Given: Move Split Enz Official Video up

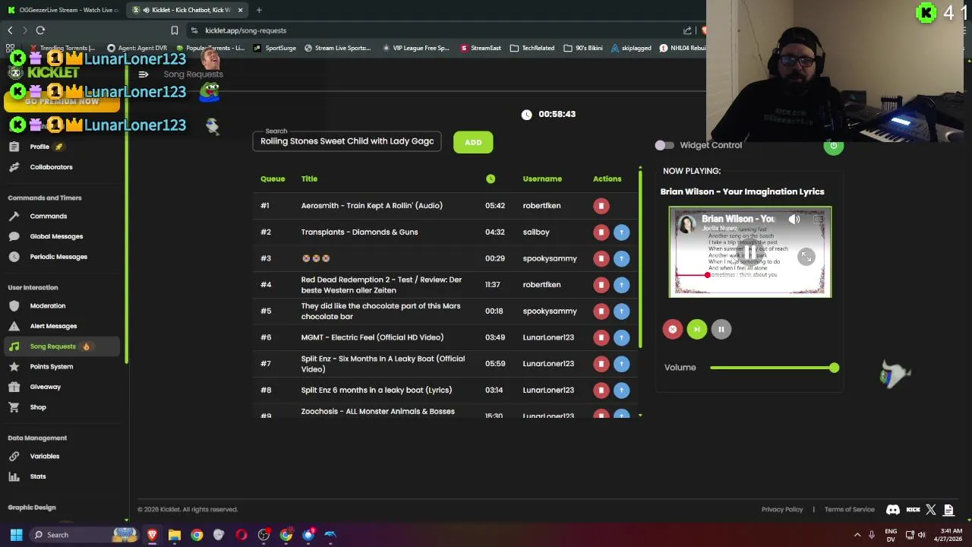Looking at the screenshot, I should coord(621,364).
